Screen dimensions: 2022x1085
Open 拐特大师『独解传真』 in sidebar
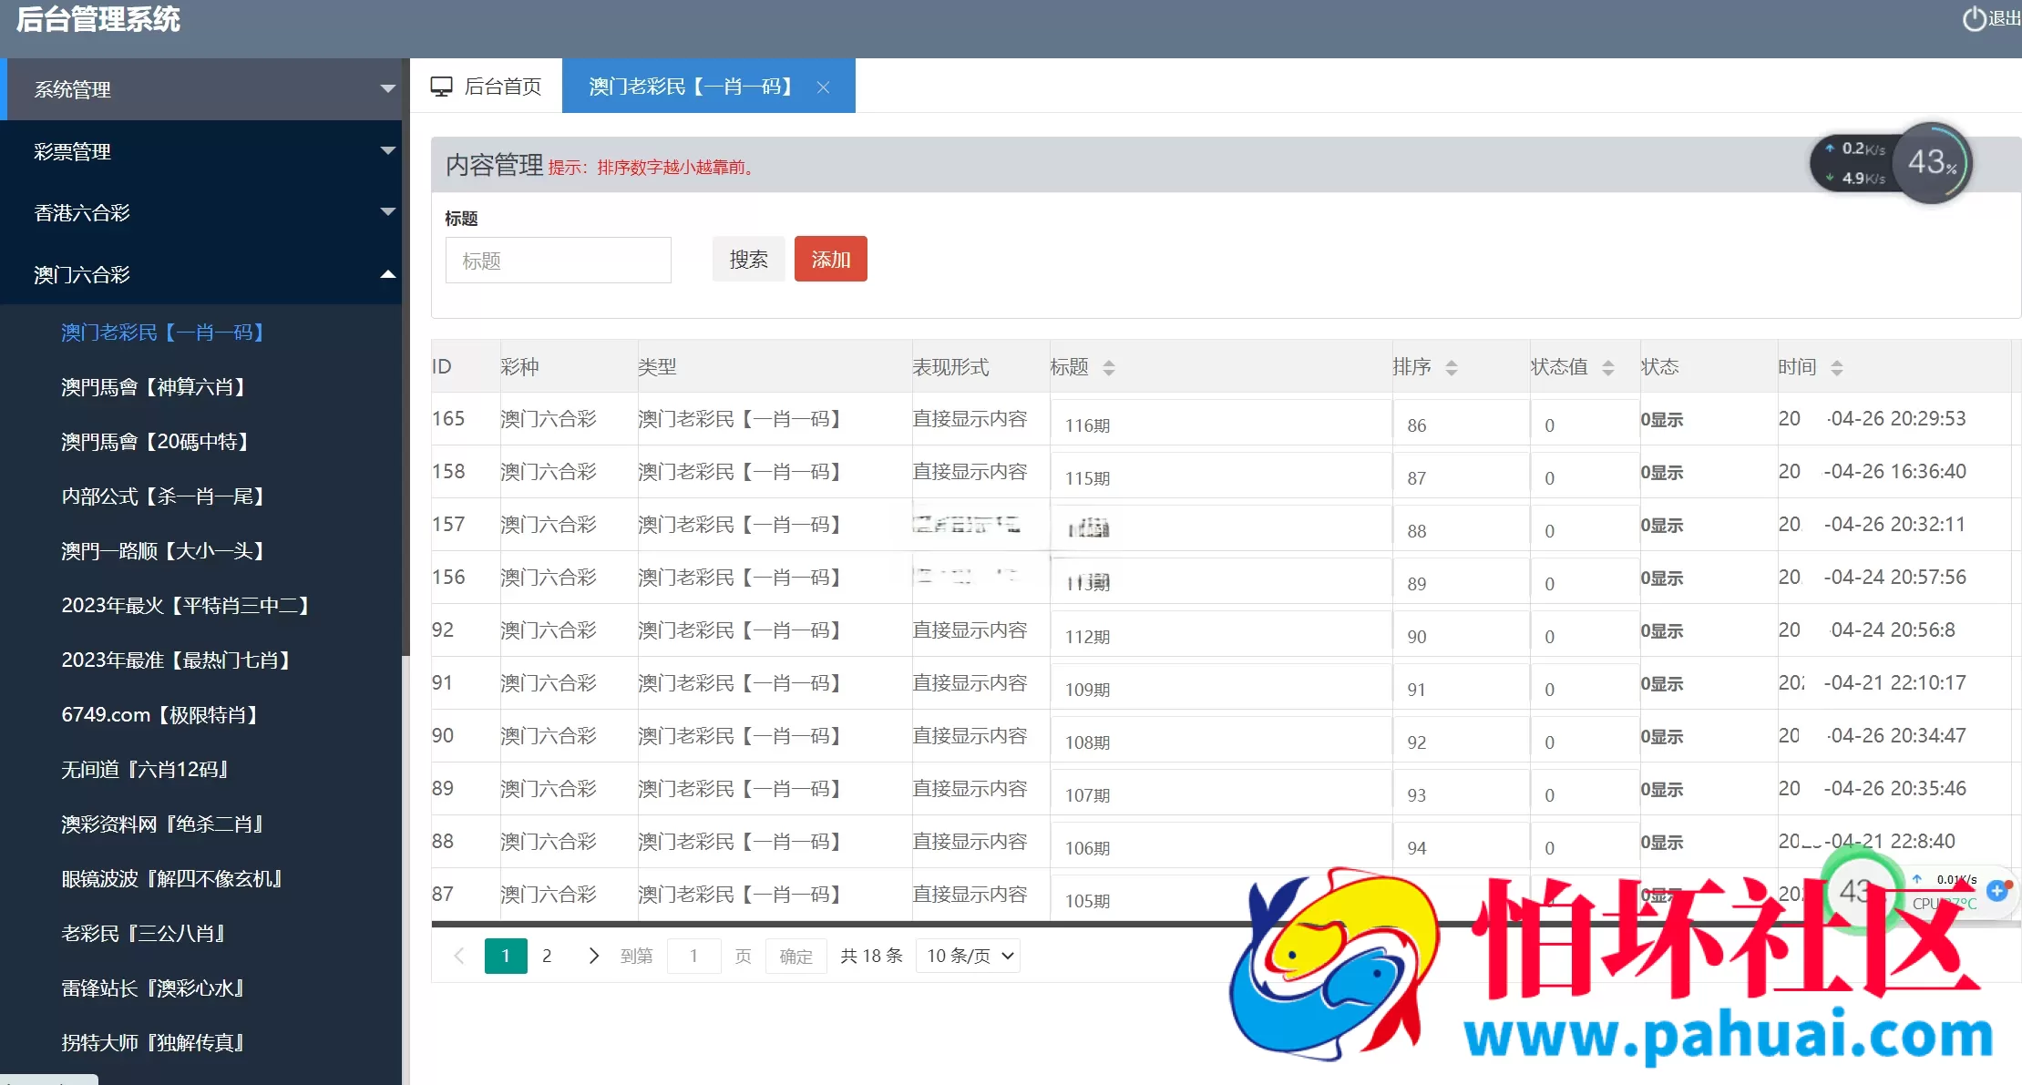tap(152, 1043)
